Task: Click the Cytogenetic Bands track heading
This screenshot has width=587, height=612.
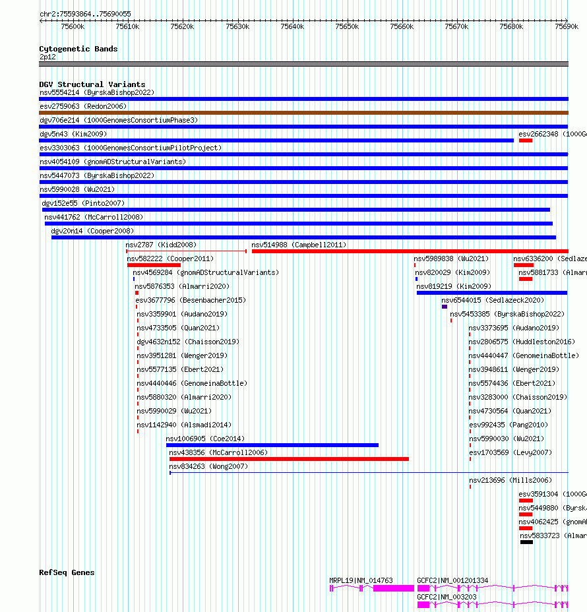Action: tap(78, 49)
